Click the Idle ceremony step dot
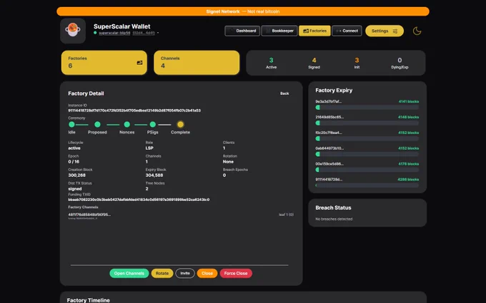The height and width of the screenshot is (303, 486). click(71, 124)
